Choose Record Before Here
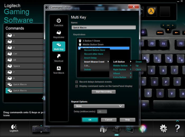This screenshot has width=185, height=137. (95, 50)
